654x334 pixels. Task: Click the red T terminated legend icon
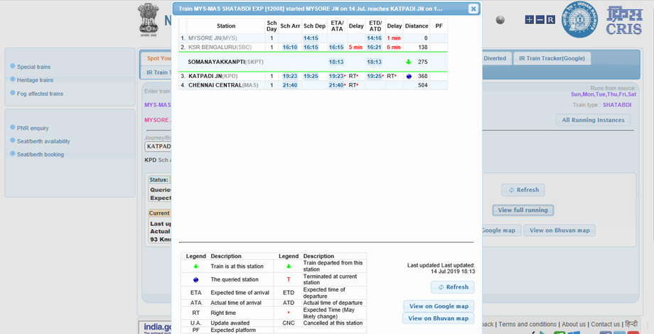pyautogui.click(x=288, y=279)
